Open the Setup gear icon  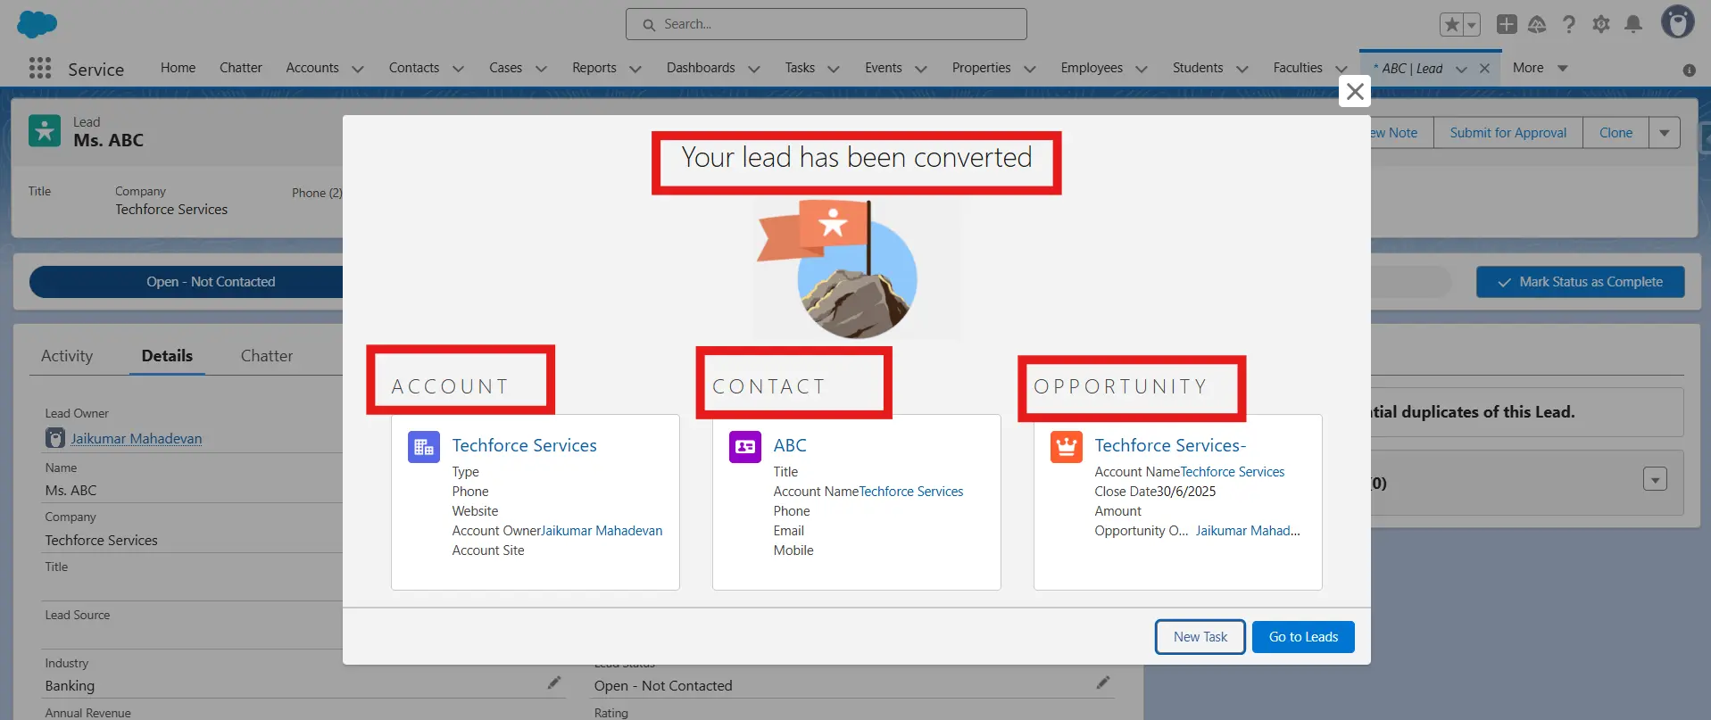(x=1601, y=24)
